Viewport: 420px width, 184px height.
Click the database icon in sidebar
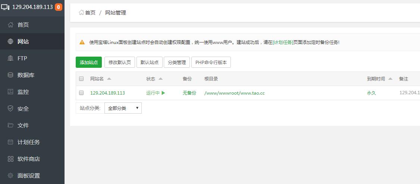coord(10,75)
